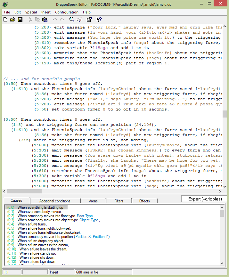Click the Expert (variables) button
Screen dimensions: 229x277
(205, 199)
